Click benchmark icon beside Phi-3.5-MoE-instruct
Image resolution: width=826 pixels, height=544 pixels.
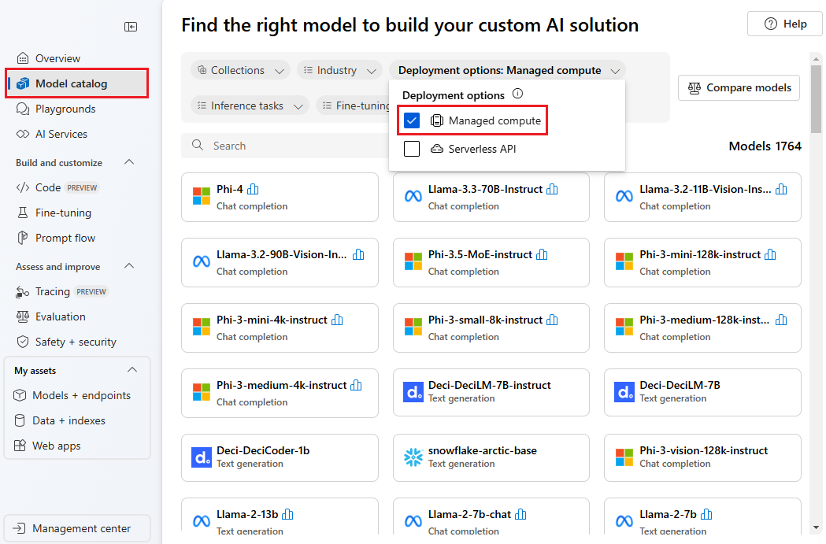point(542,254)
